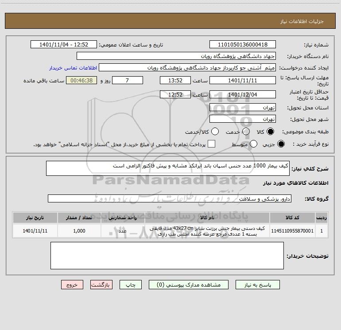Click the quantity cell 1,000
341x330 pixels.
79,231
